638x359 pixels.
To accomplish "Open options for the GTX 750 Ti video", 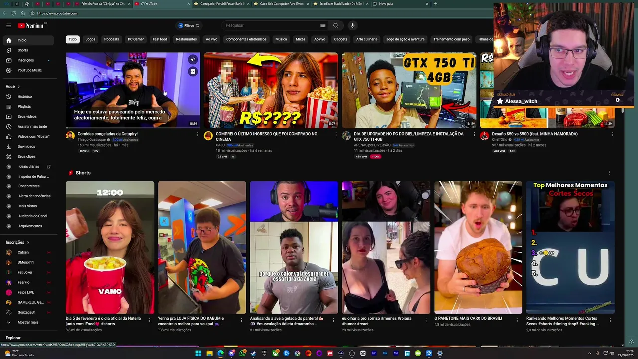I will [x=474, y=134].
